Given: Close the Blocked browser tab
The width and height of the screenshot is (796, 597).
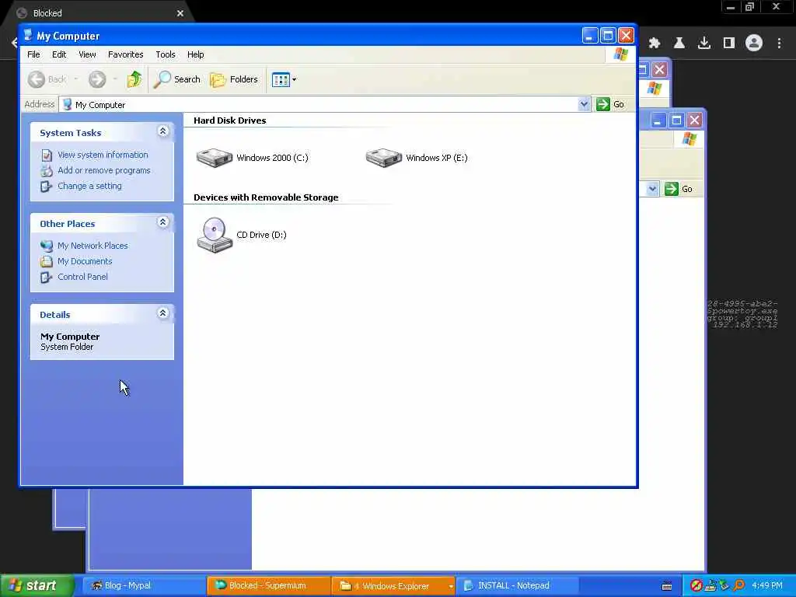Looking at the screenshot, I should tap(180, 13).
